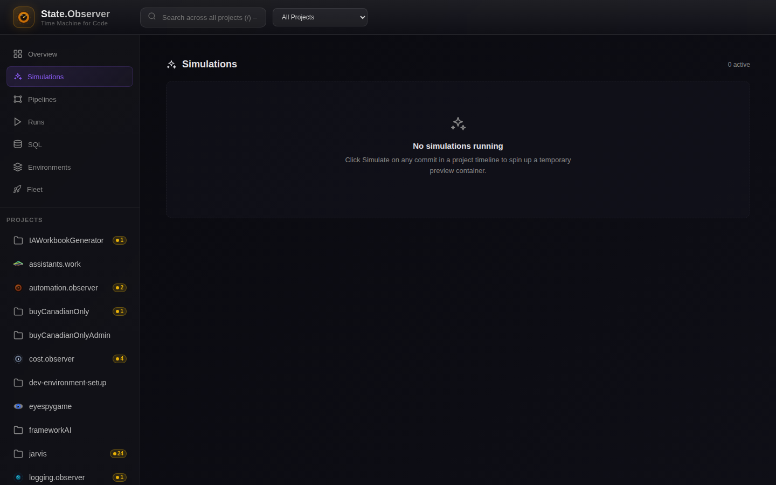Go to the Pipelines section
Screen dimensions: 776x485
click(70, 99)
